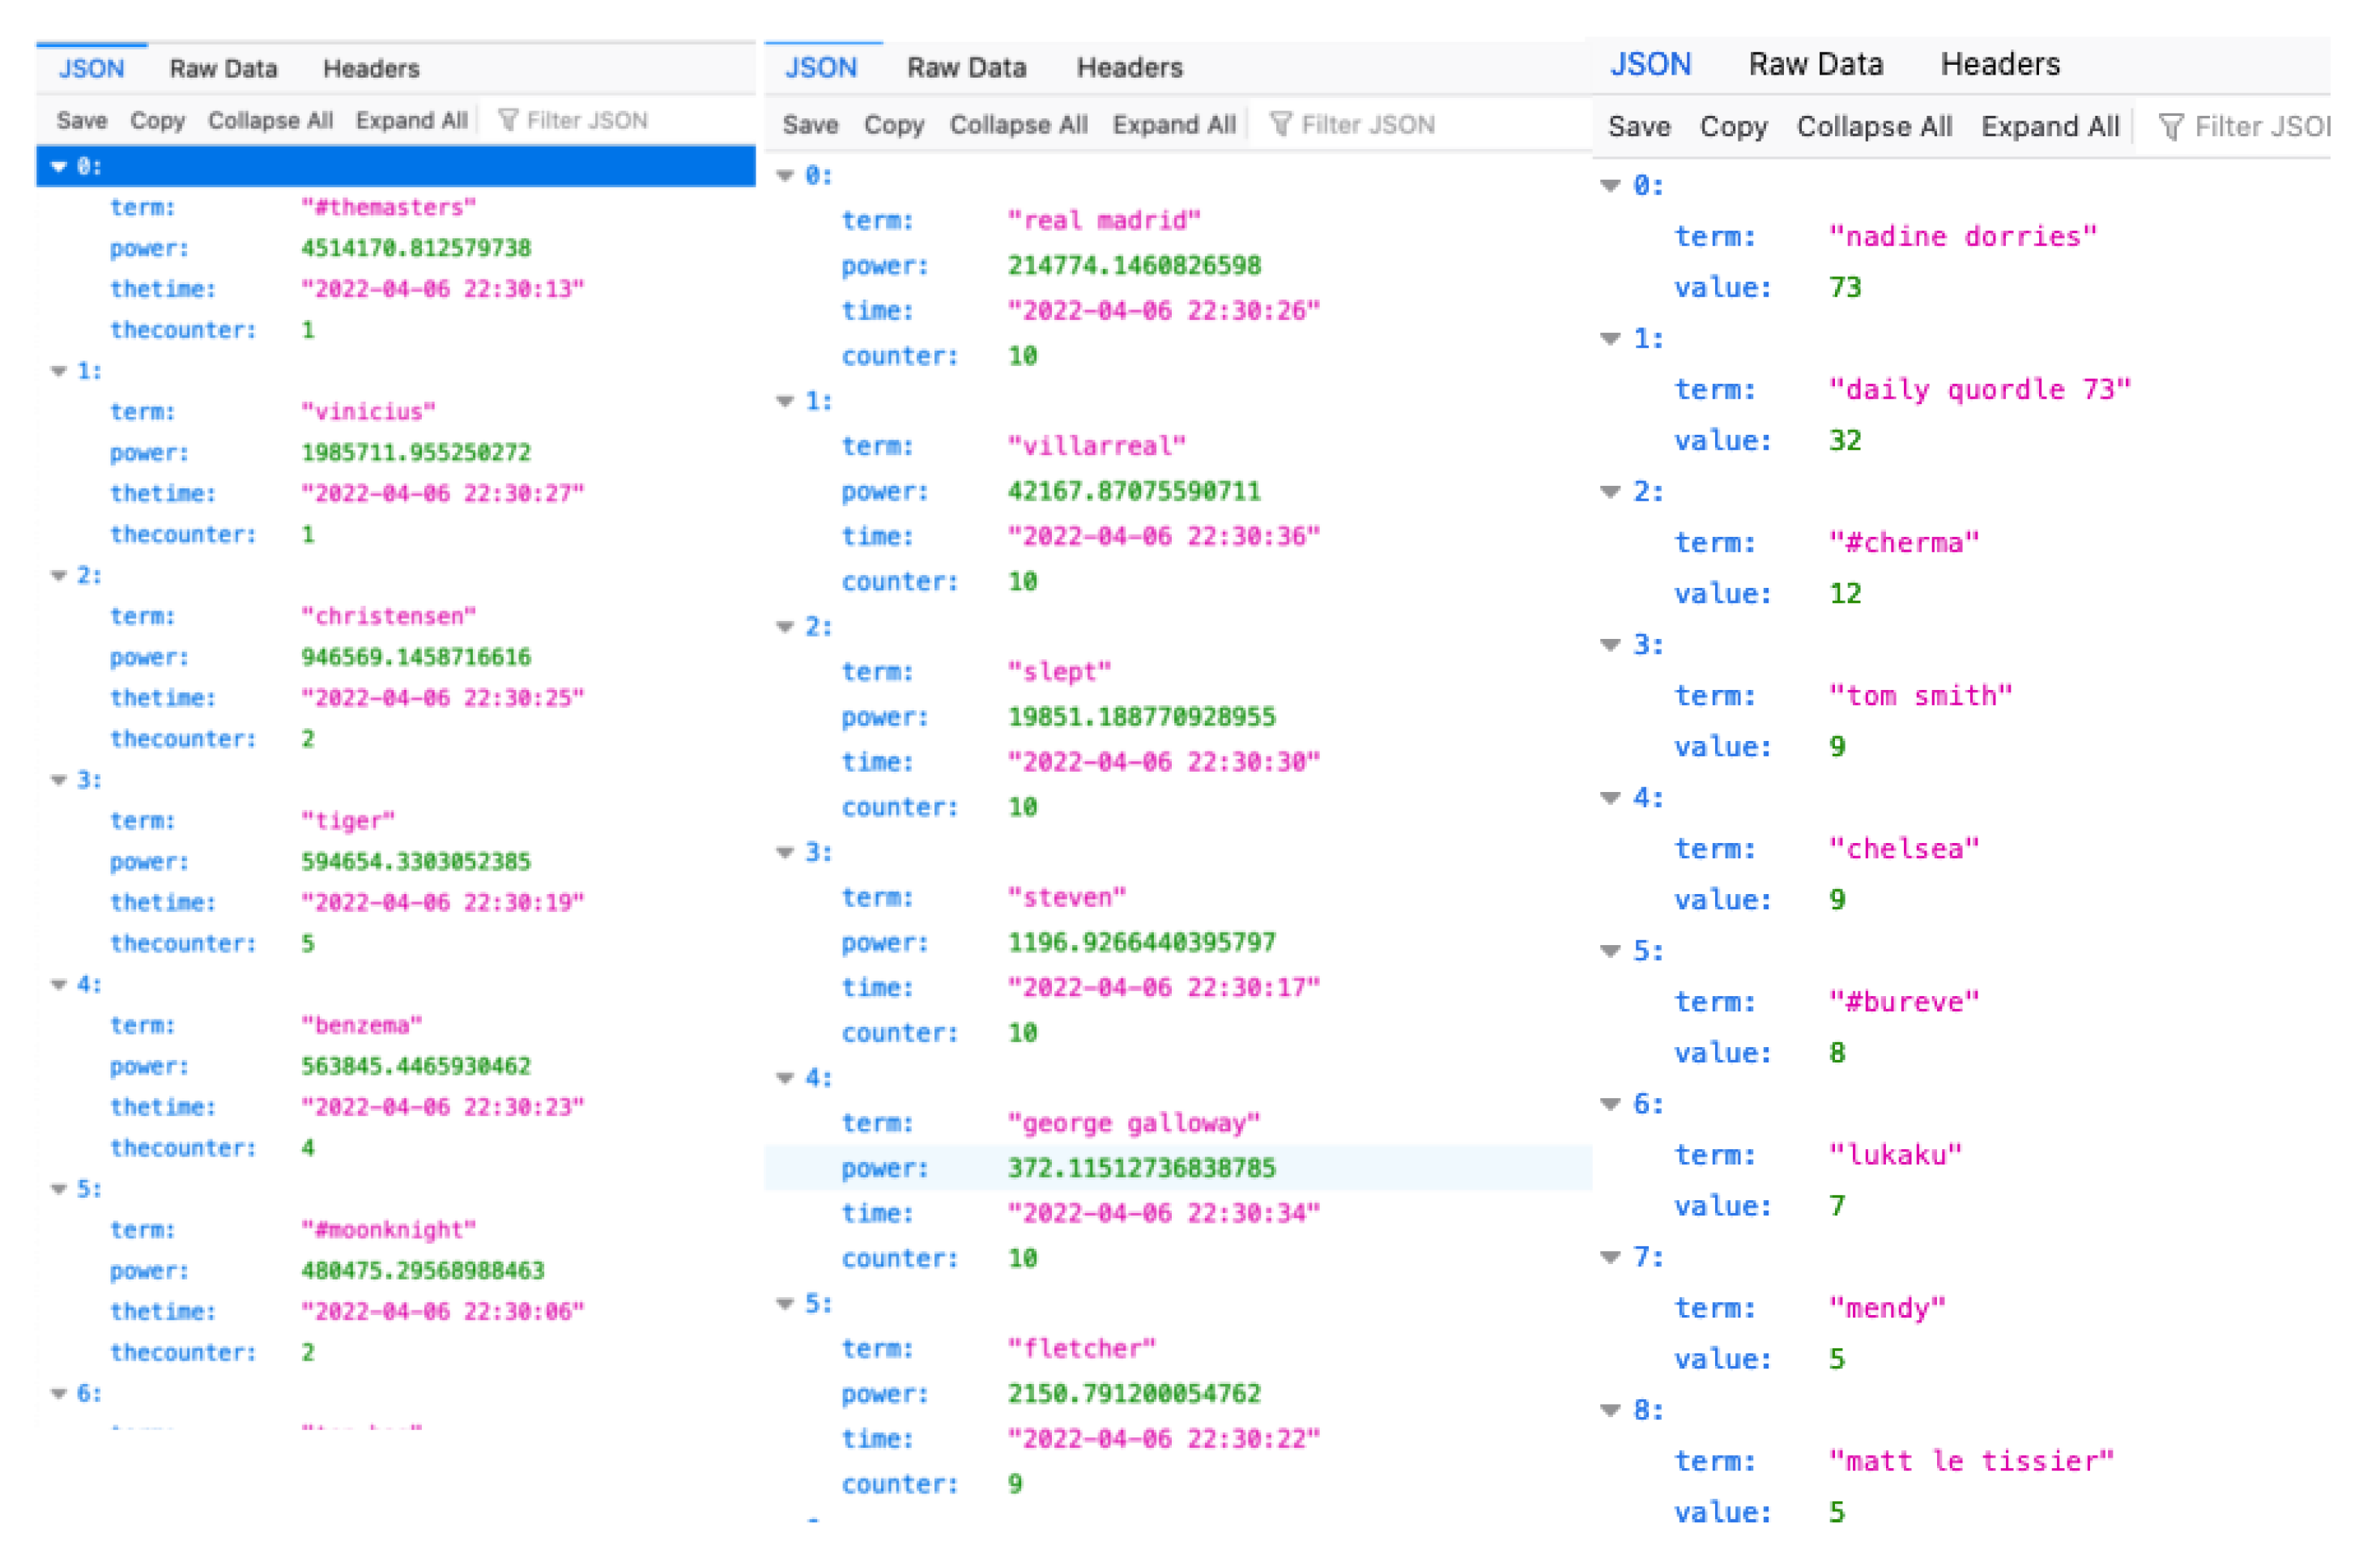This screenshot has height=1554, width=2380.
Task: Collapse the george galloway entry's arrow
Action: pos(785,1078)
